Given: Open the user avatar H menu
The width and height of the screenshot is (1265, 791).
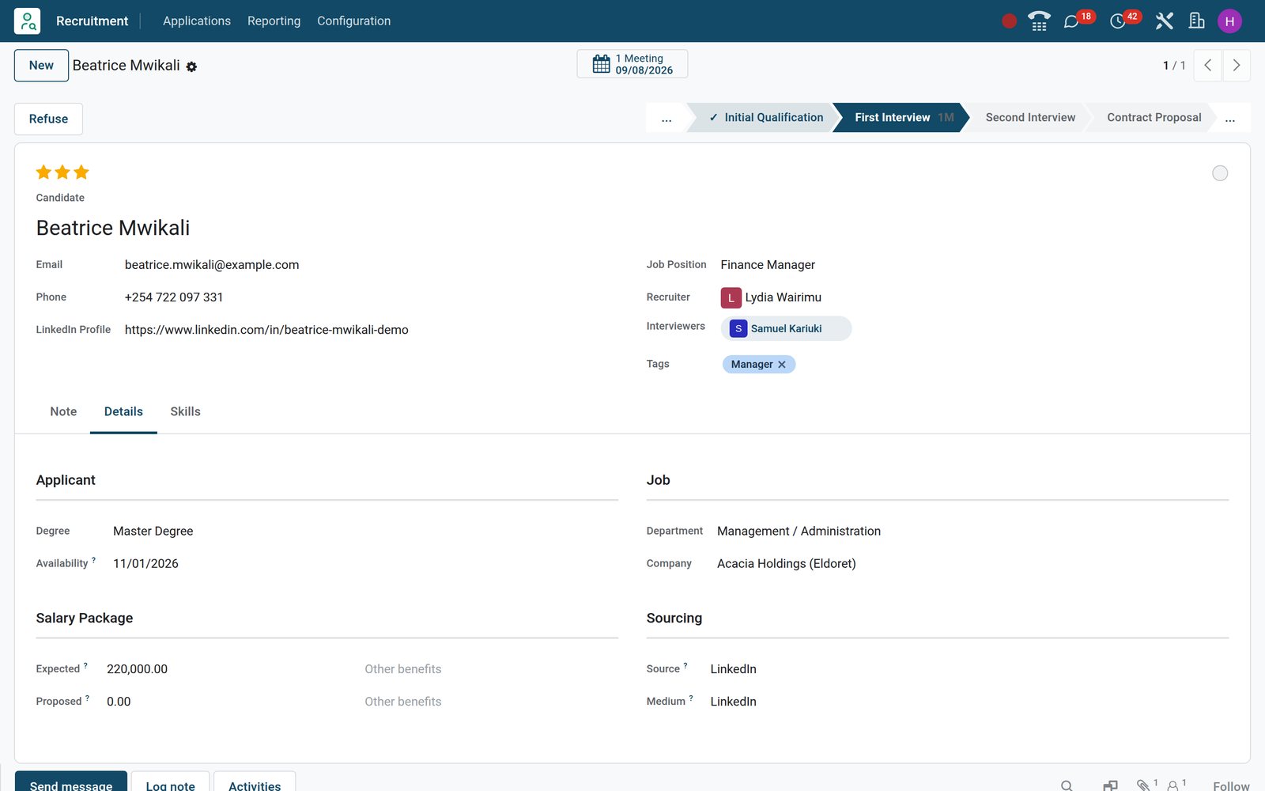Looking at the screenshot, I should pyautogui.click(x=1229, y=21).
